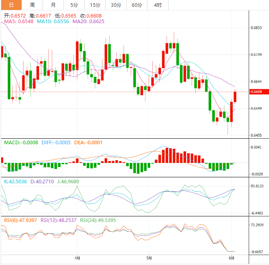Click the 4月 marker on time axis

77,258
